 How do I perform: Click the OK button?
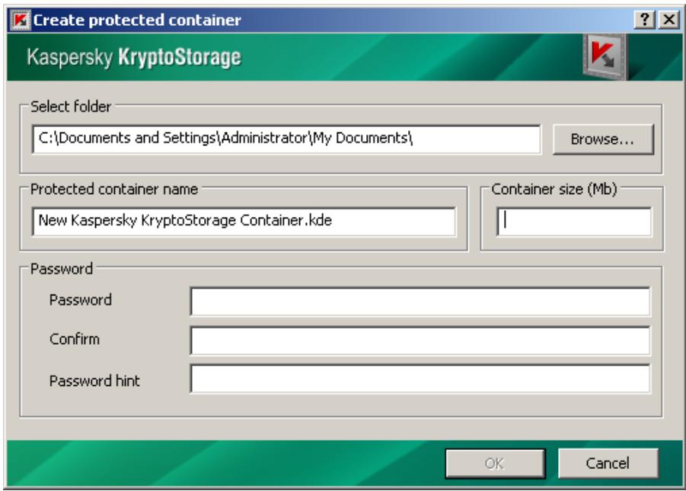pos(495,464)
